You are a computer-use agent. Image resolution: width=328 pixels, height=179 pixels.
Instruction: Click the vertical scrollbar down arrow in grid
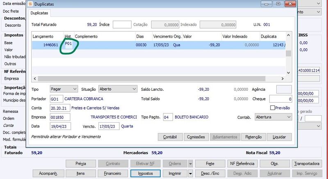[x=289, y=73]
